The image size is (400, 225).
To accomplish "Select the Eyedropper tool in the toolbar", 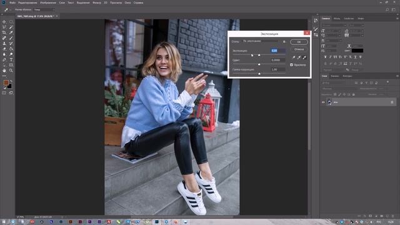I will click(x=11, y=32).
